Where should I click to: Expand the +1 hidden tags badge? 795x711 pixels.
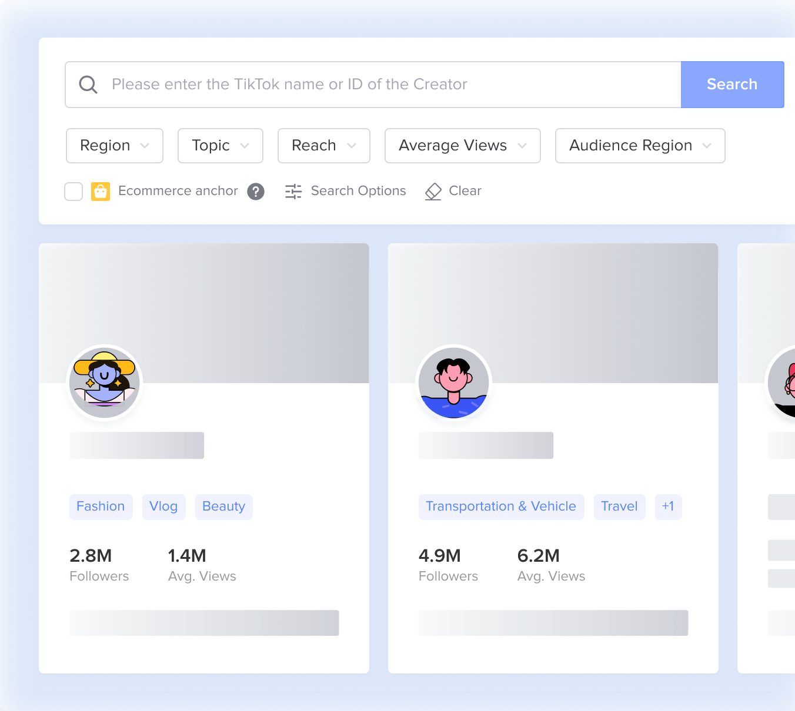pyautogui.click(x=668, y=506)
